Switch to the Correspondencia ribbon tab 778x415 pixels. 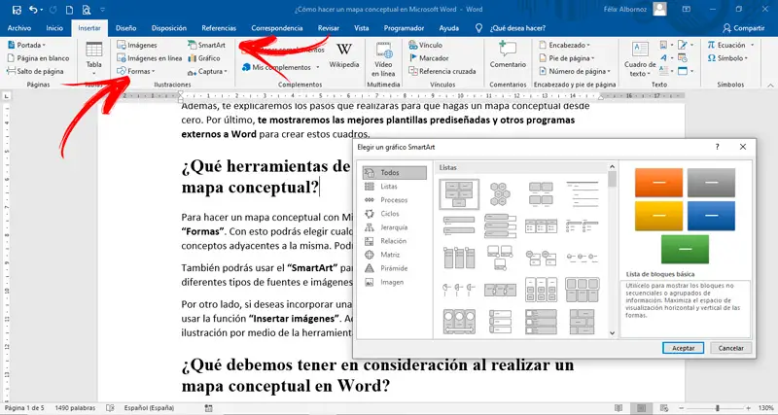coord(277,28)
